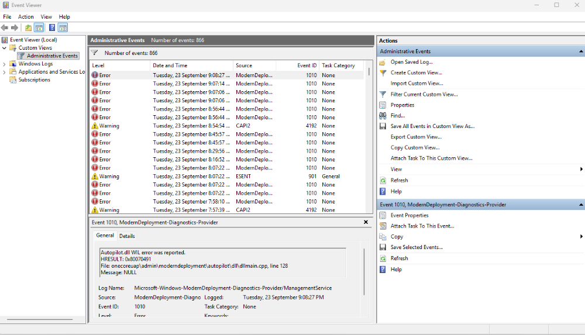Toggle the Show/Hide Action Pane toolbar icon
The width and height of the screenshot is (585, 335).
[x=63, y=27]
